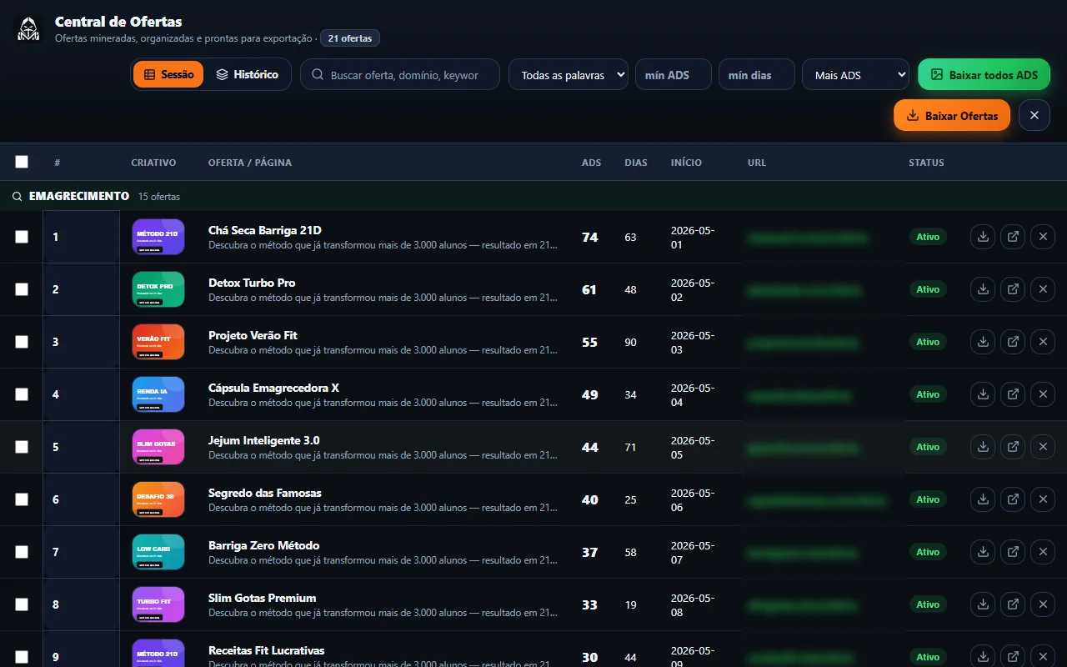Check the Chá Seca Barriga 21D row
Image resolution: width=1067 pixels, height=667 pixels.
pyautogui.click(x=22, y=237)
